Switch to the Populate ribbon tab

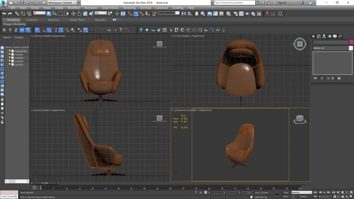point(100,20)
